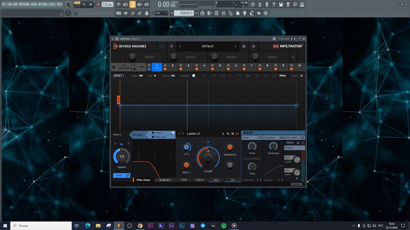Viewport: 410px width, 230px height.
Task: Click the undo history clock icon
Action: coord(253,4)
